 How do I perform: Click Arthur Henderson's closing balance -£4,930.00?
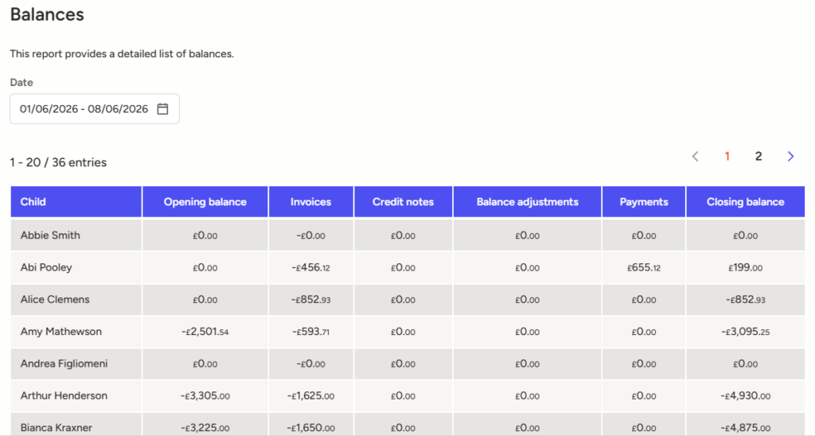pos(745,396)
